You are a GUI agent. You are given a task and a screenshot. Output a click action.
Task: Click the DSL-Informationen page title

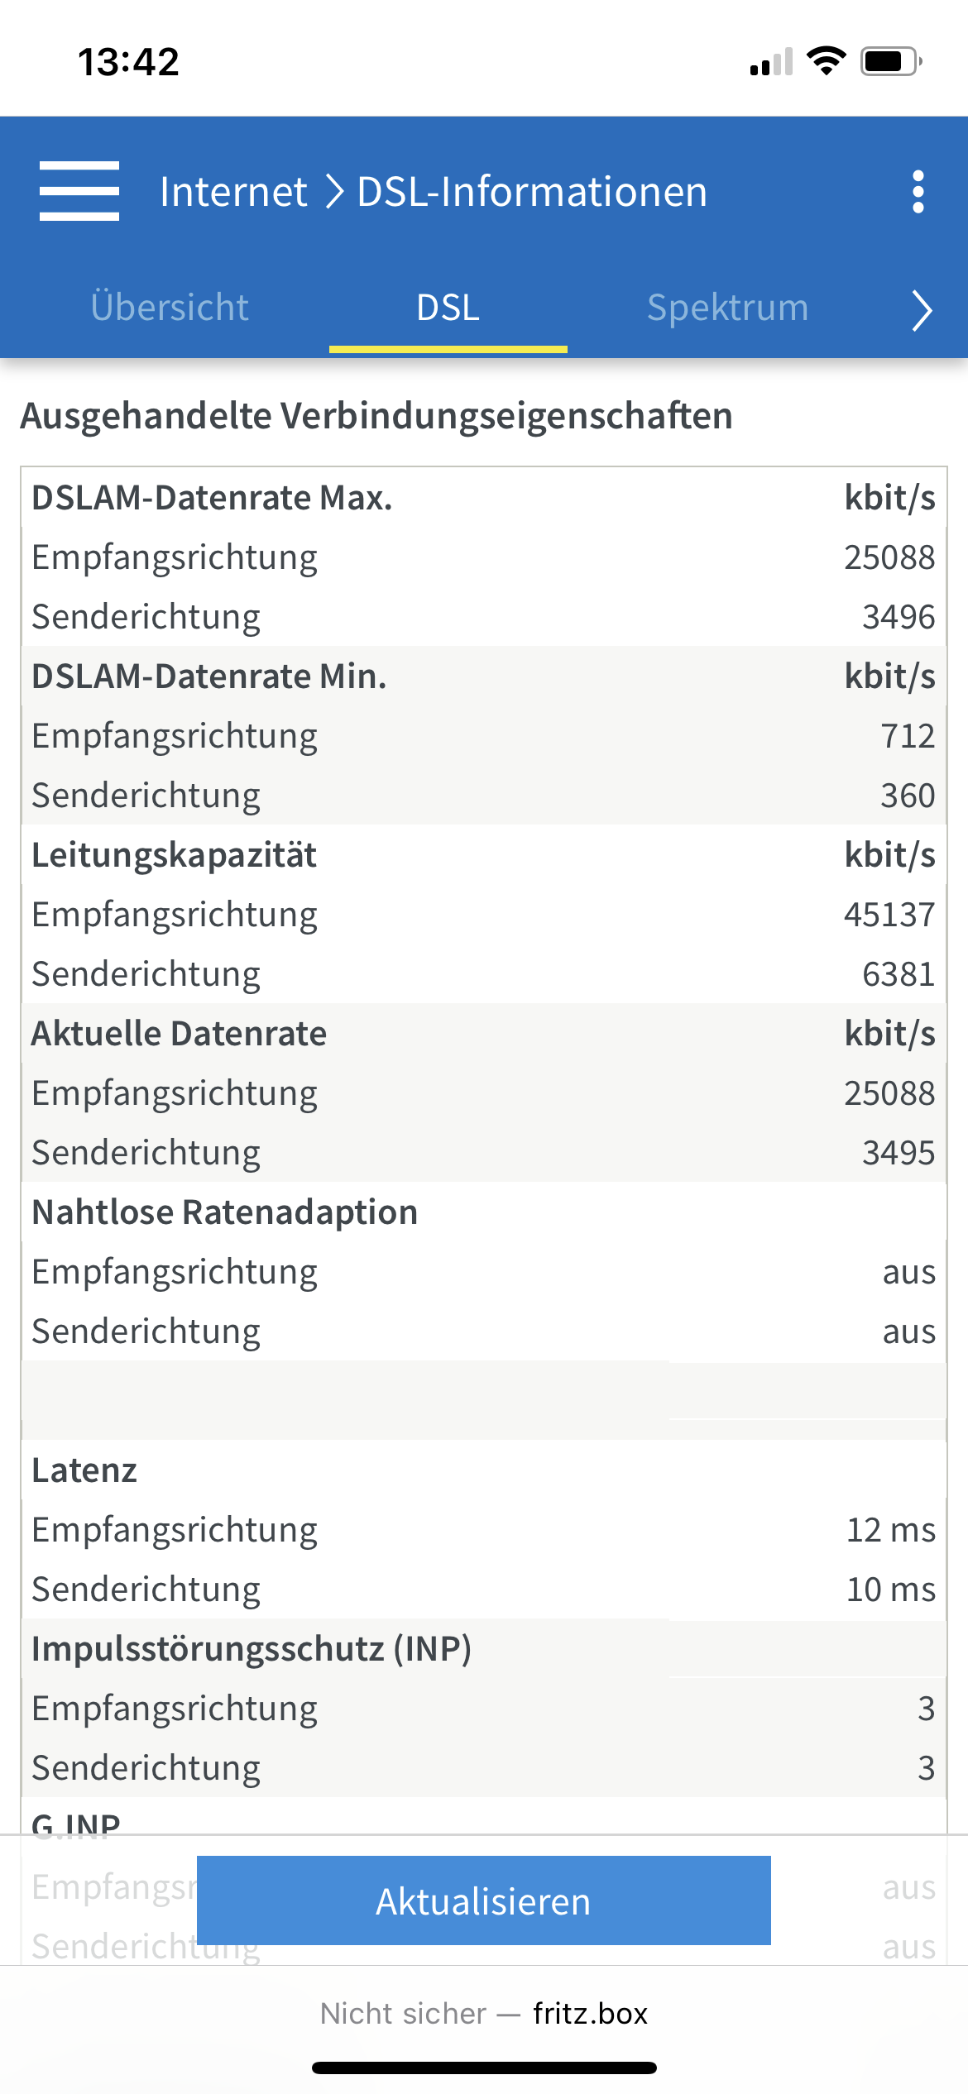coord(532,192)
